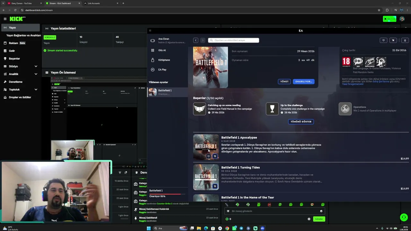Select the red emote in chat emote bar
This screenshot has height=231, width=411.
(x=269, y=205)
